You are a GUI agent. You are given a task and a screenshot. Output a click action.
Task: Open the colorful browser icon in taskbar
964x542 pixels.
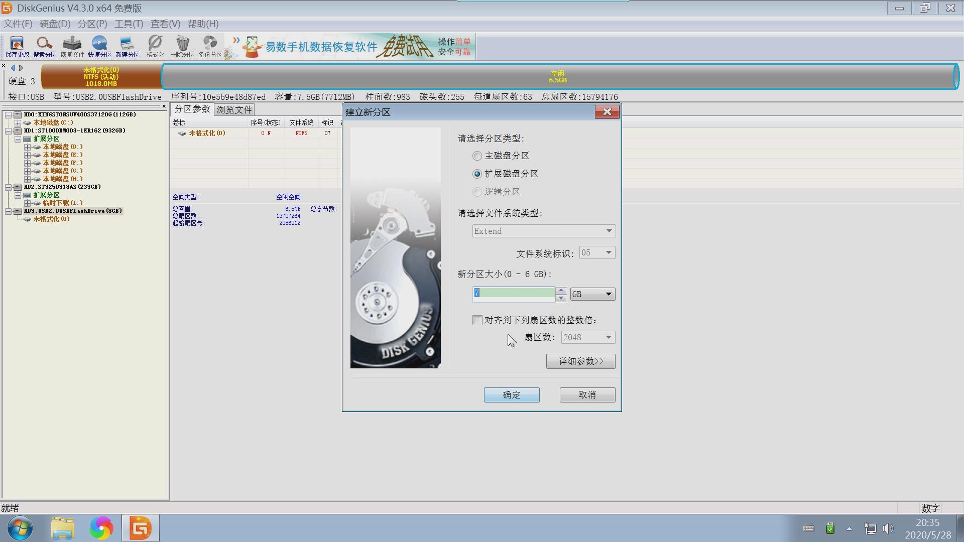pyautogui.click(x=101, y=528)
